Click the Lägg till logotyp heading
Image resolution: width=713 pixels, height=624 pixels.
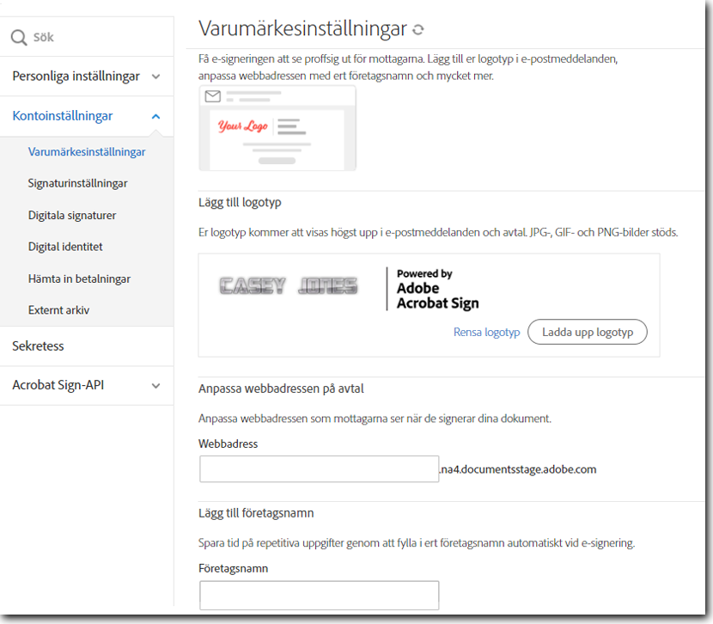[240, 202]
